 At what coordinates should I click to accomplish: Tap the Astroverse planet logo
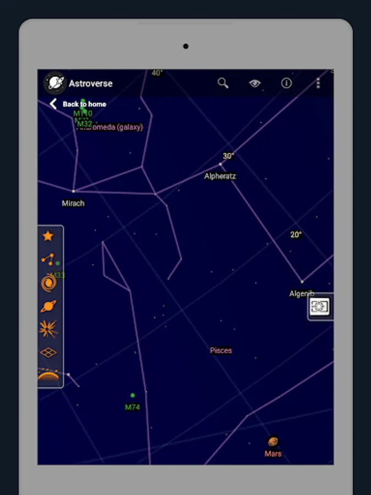pyautogui.click(x=55, y=83)
